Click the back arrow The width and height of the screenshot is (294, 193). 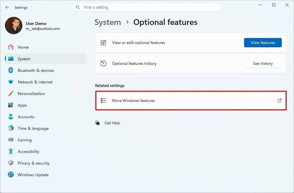[x=7, y=8]
